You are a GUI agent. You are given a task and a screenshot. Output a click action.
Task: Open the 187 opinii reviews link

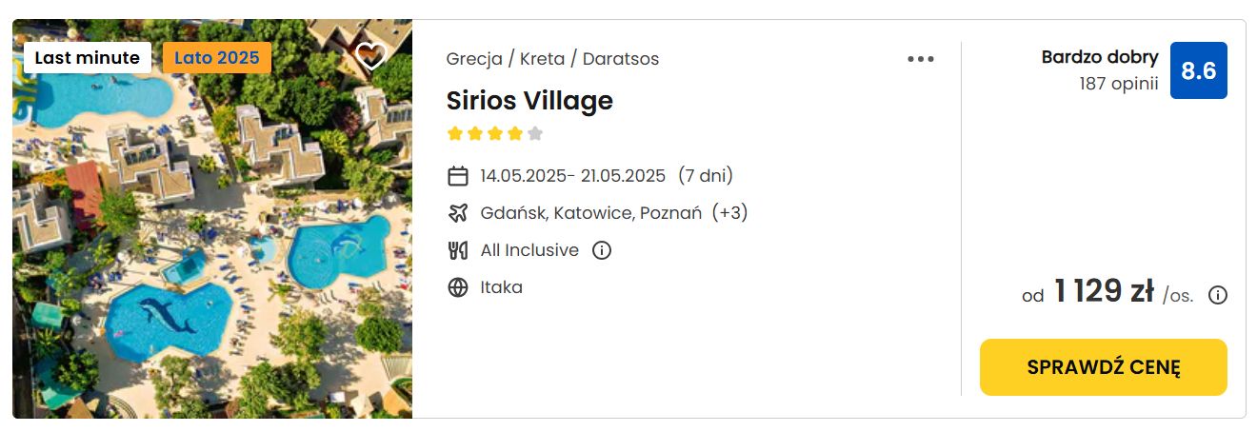[x=1119, y=84]
